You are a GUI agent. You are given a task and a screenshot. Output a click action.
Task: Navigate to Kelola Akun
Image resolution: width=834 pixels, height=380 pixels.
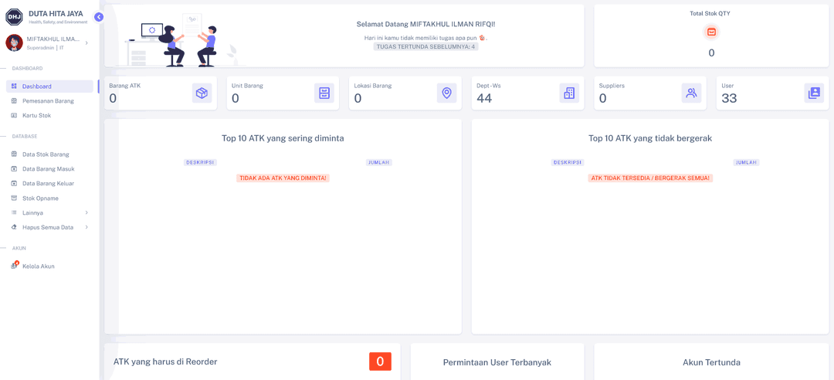pos(38,266)
